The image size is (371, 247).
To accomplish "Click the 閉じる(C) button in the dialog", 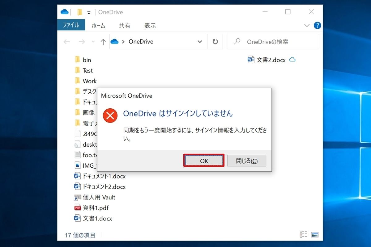I will (x=247, y=161).
